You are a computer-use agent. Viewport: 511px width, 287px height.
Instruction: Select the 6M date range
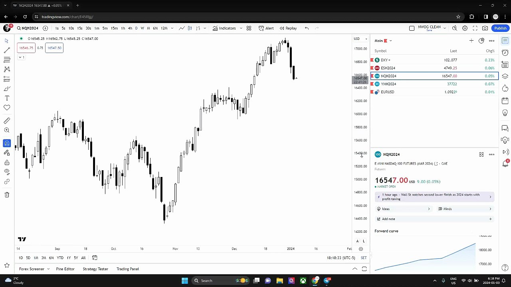click(x=51, y=258)
